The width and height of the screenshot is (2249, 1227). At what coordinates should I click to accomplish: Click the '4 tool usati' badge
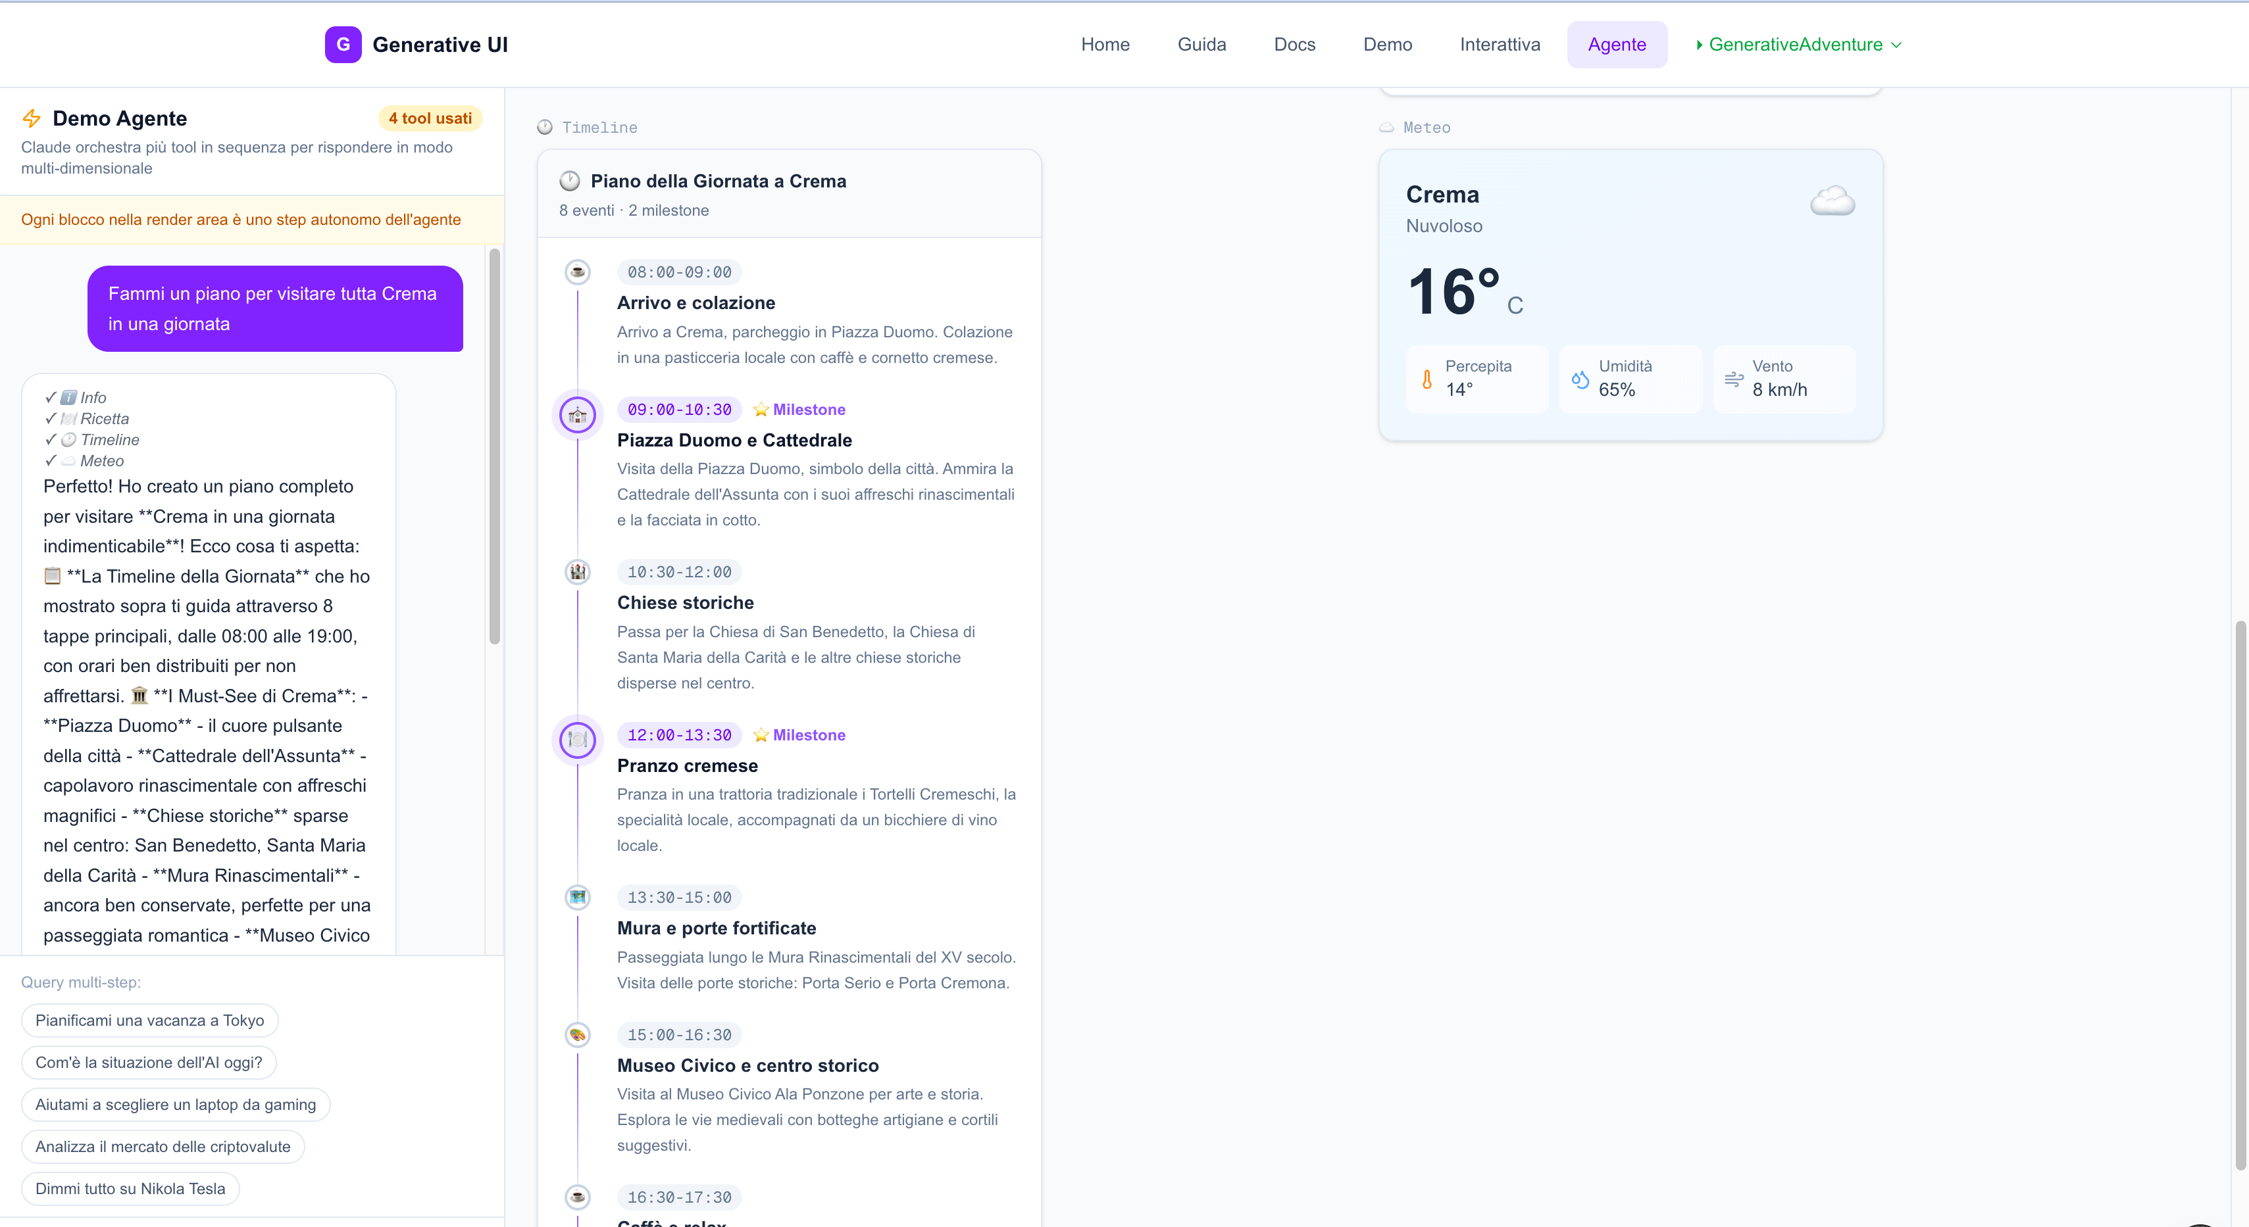tap(430, 118)
